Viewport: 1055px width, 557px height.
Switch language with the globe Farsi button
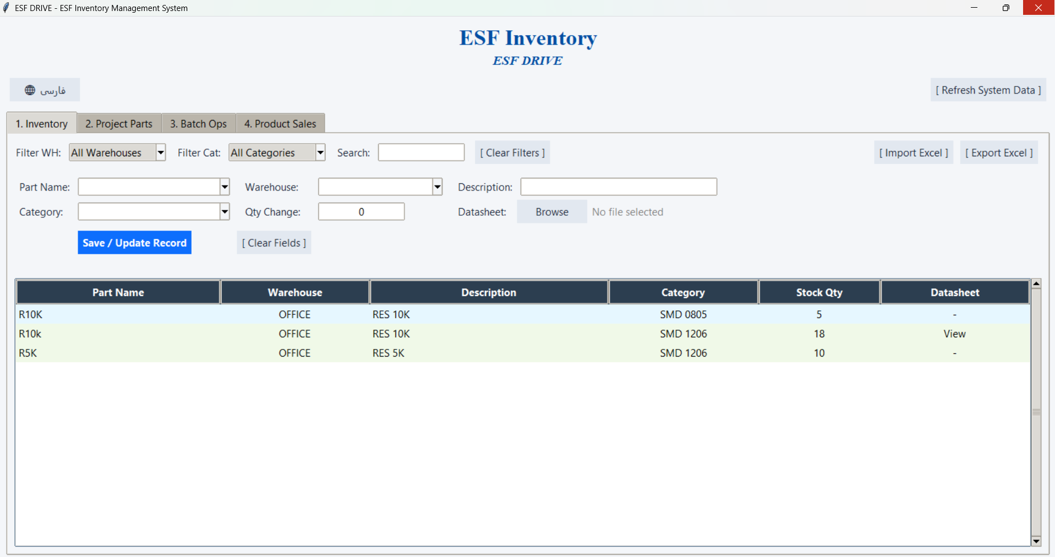coord(45,90)
